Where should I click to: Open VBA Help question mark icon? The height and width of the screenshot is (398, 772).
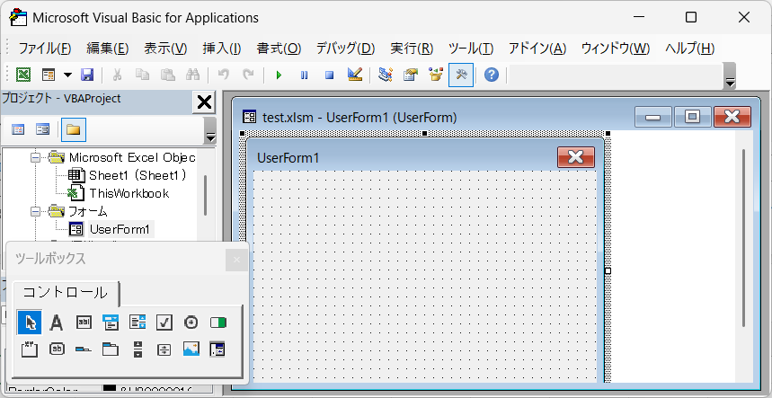[492, 75]
